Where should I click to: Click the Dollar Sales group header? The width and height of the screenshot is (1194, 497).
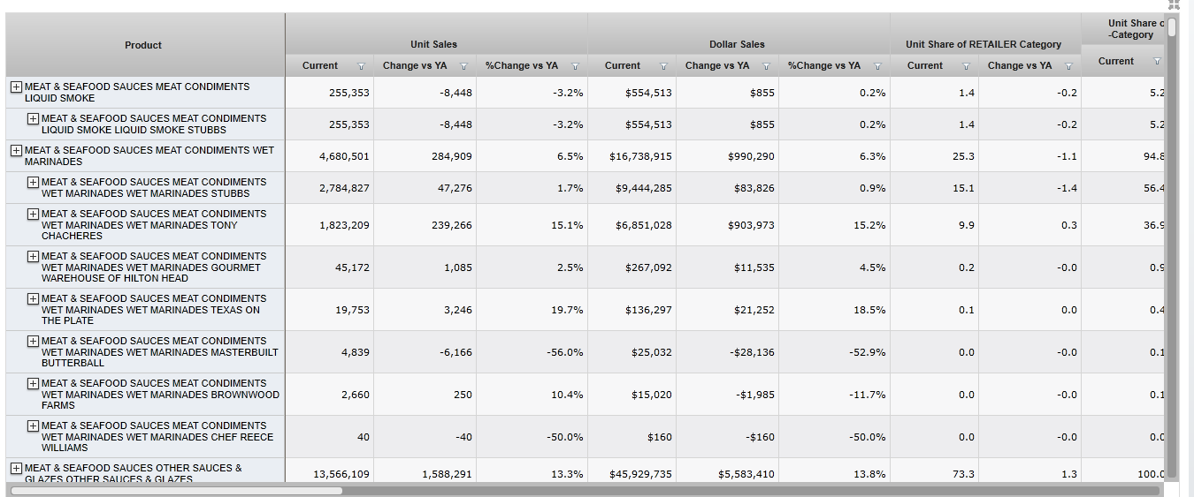[737, 44]
